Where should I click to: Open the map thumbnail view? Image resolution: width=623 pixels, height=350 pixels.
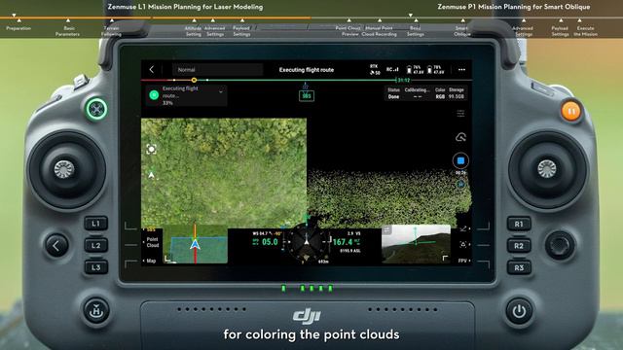click(x=195, y=244)
